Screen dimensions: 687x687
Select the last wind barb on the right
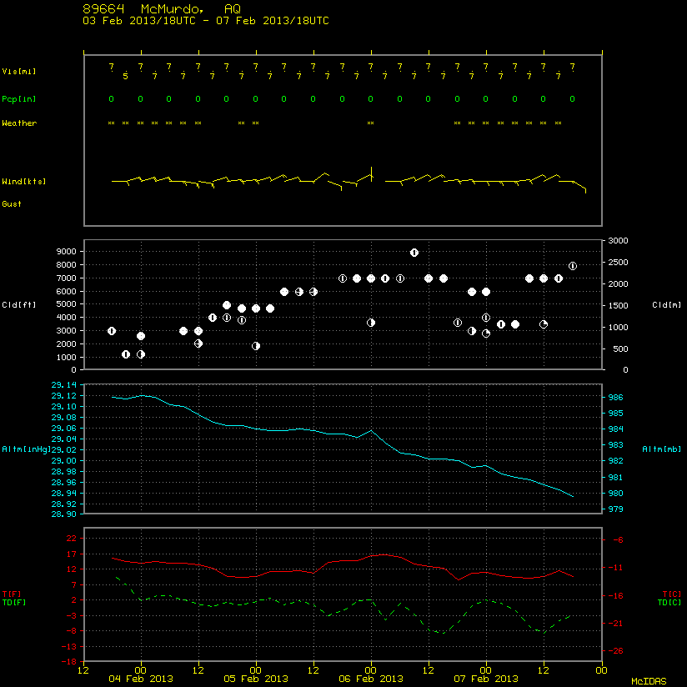point(573,186)
